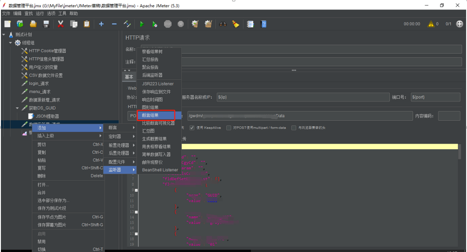Open the Function Helper list icon
The width and height of the screenshot is (467, 252).
click(x=250, y=24)
